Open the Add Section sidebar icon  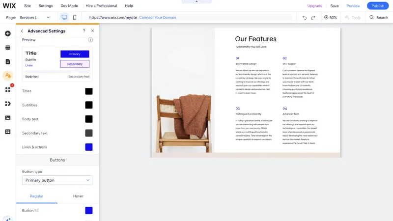click(x=8, y=48)
